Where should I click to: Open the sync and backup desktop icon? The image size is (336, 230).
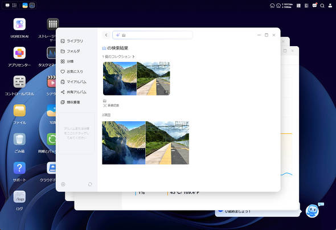coord(51,139)
